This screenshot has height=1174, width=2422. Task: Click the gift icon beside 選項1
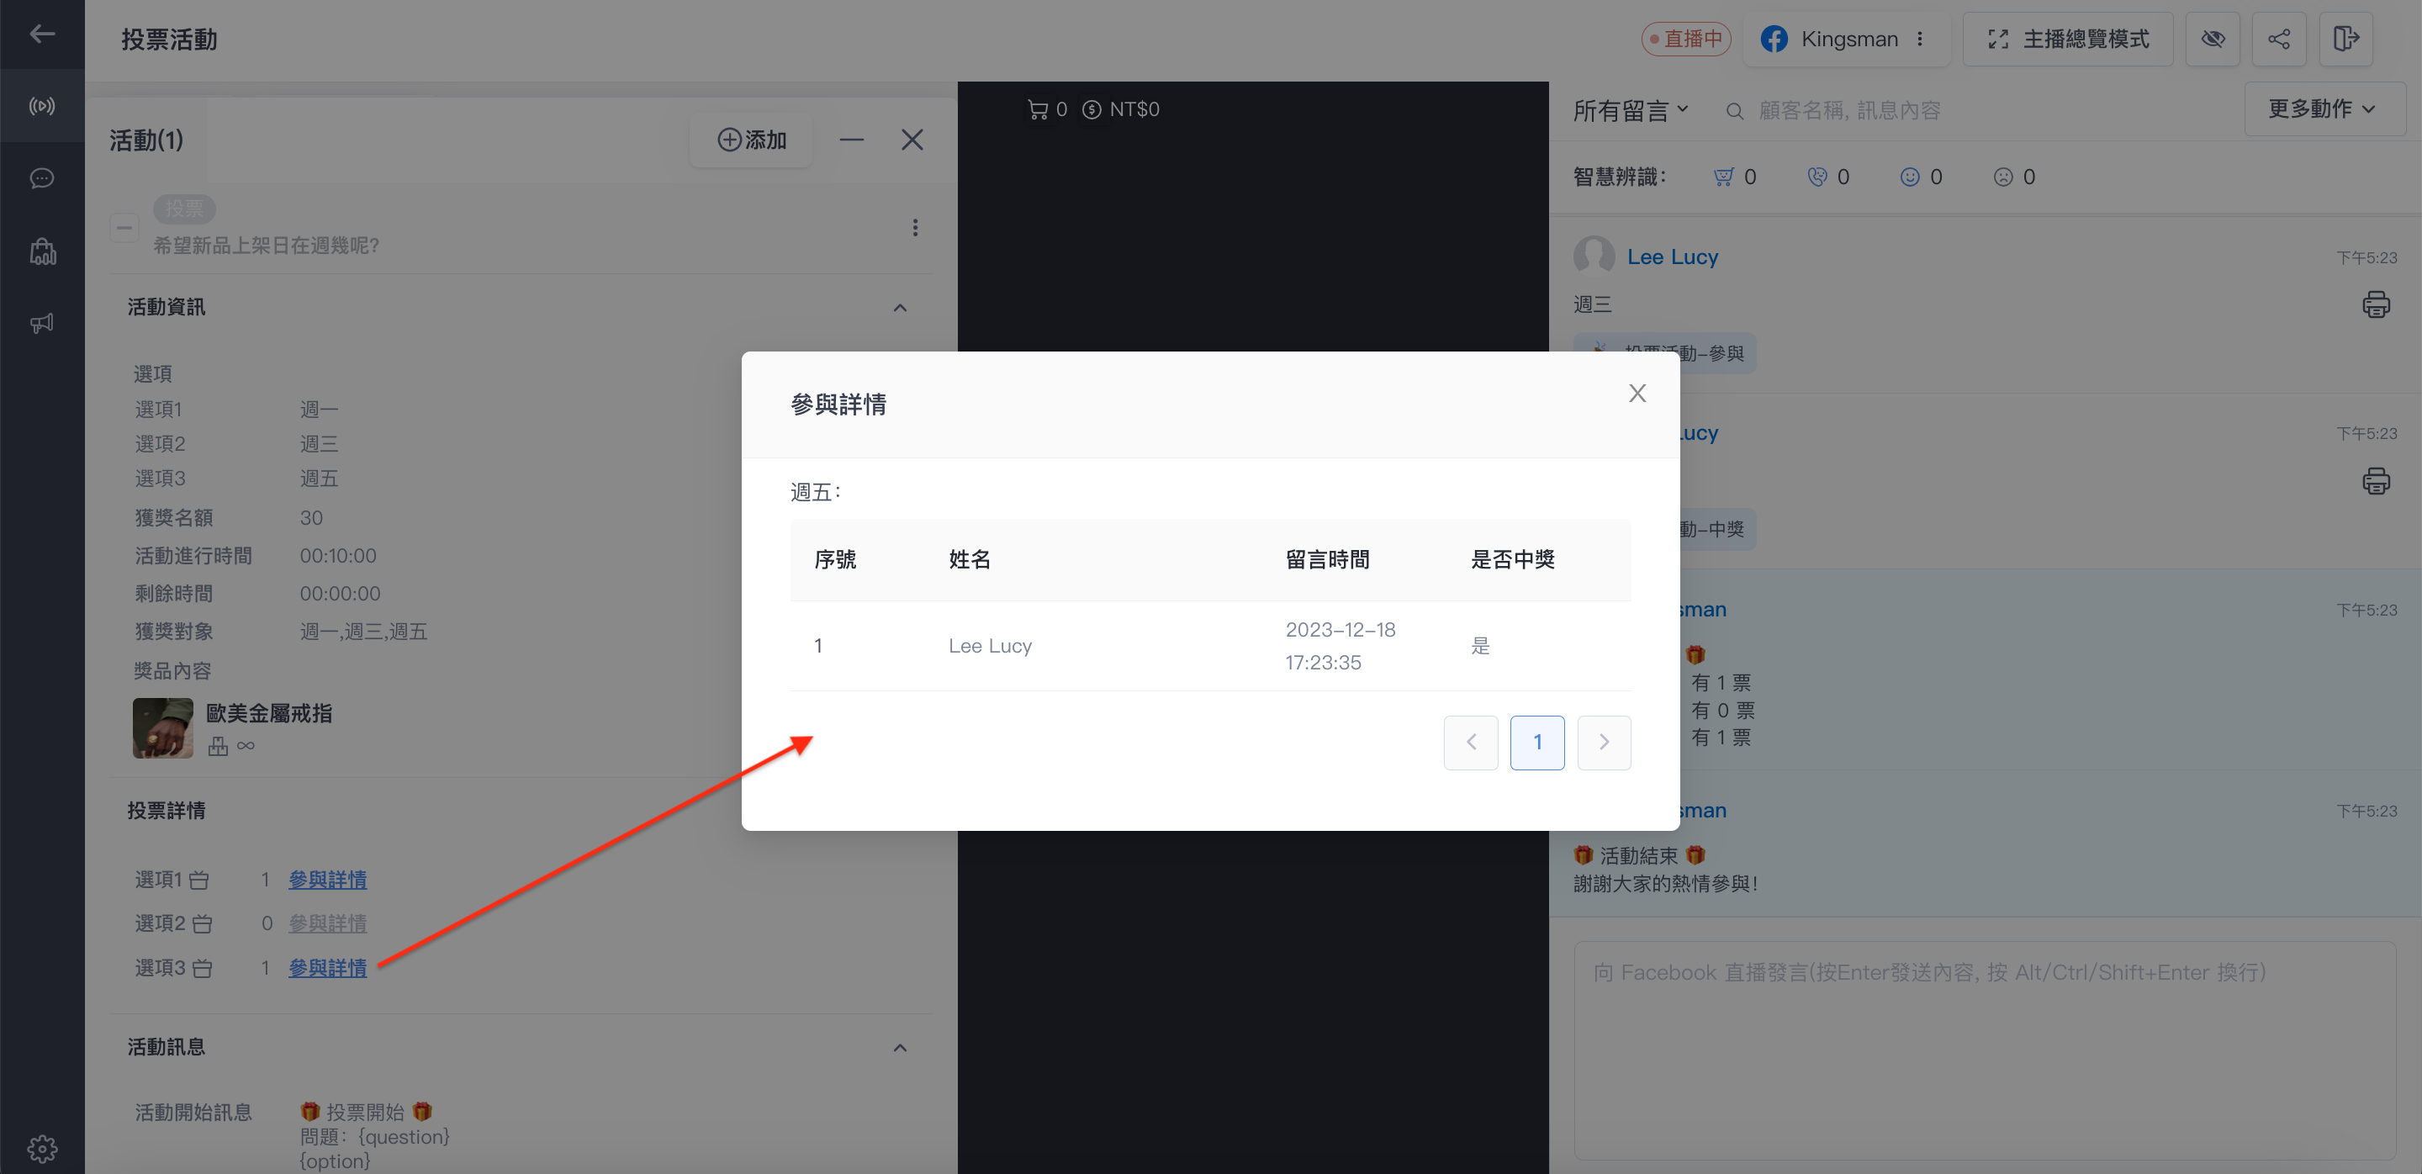(199, 880)
